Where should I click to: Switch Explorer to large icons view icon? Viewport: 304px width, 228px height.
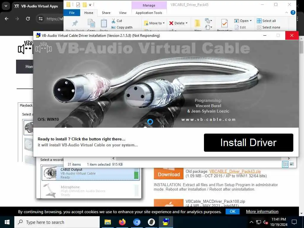[292, 164]
